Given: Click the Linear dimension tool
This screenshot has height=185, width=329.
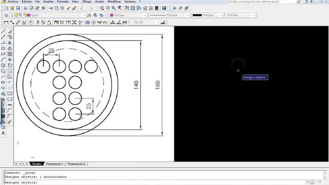Looking at the screenshot, I should [6, 22].
